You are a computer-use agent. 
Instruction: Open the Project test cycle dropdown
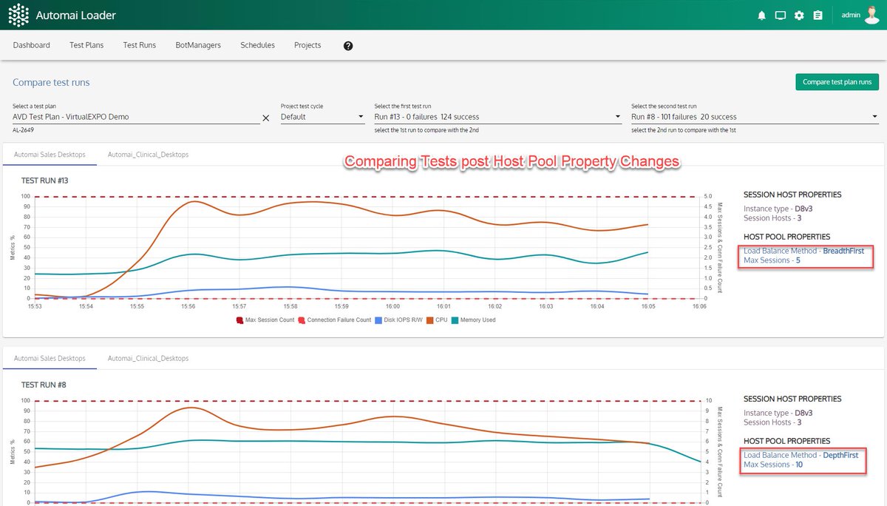pos(322,117)
